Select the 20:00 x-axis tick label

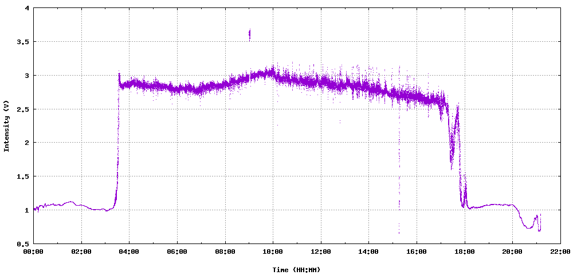512,252
